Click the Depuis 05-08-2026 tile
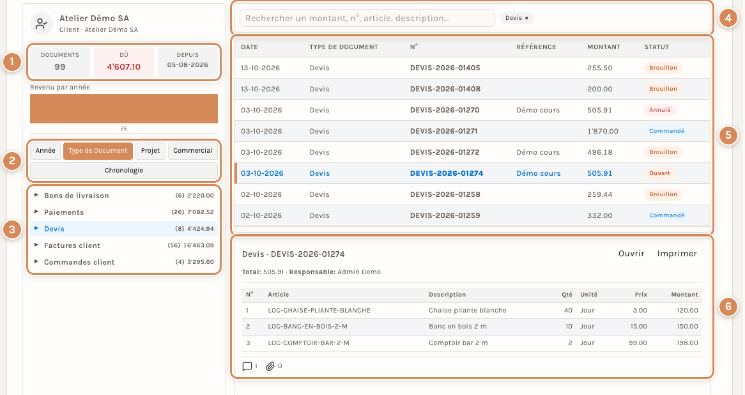Image resolution: width=745 pixels, height=395 pixels. (x=188, y=61)
